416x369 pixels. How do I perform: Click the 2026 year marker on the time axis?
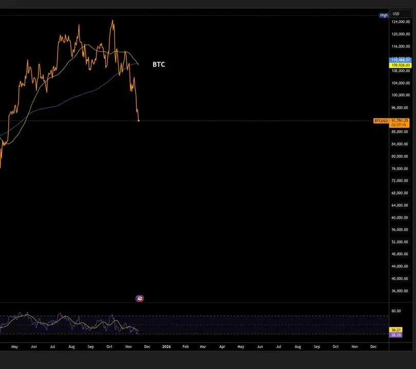coord(166,346)
